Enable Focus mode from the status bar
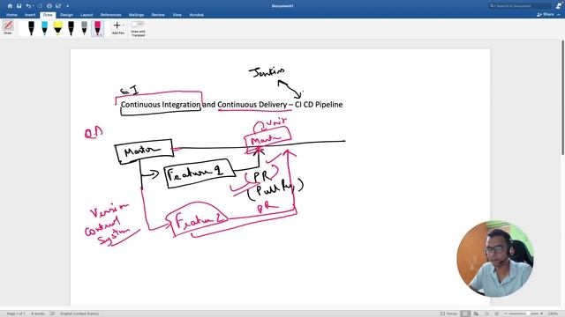 click(x=448, y=313)
